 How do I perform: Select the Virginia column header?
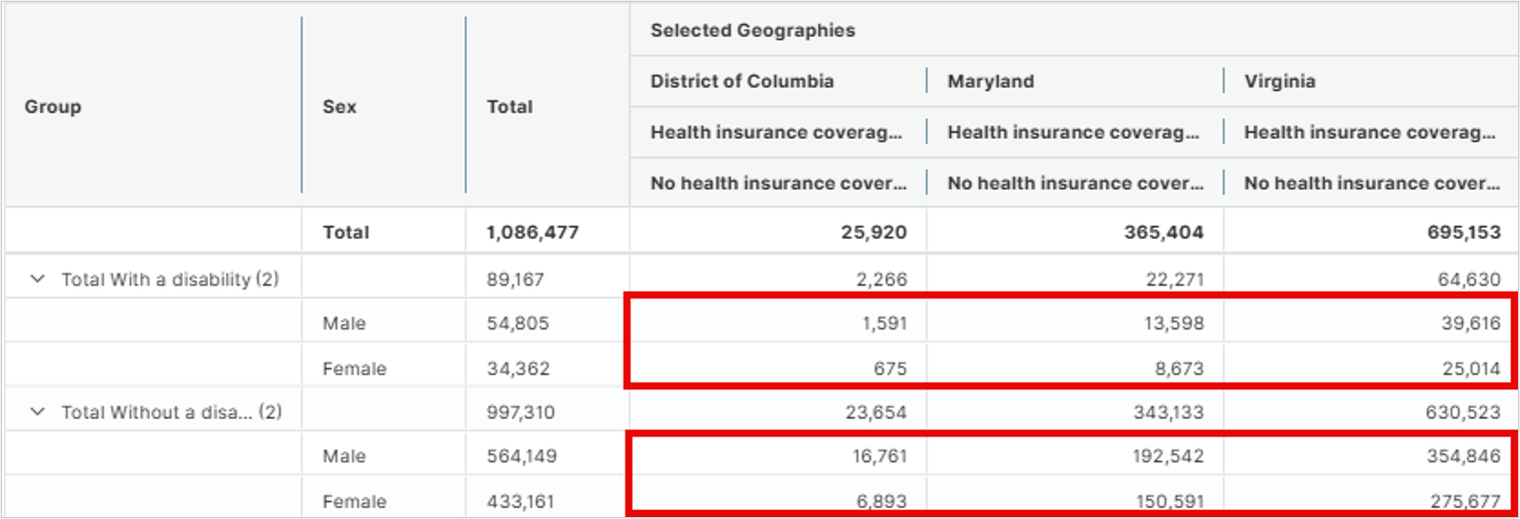(x=1280, y=81)
